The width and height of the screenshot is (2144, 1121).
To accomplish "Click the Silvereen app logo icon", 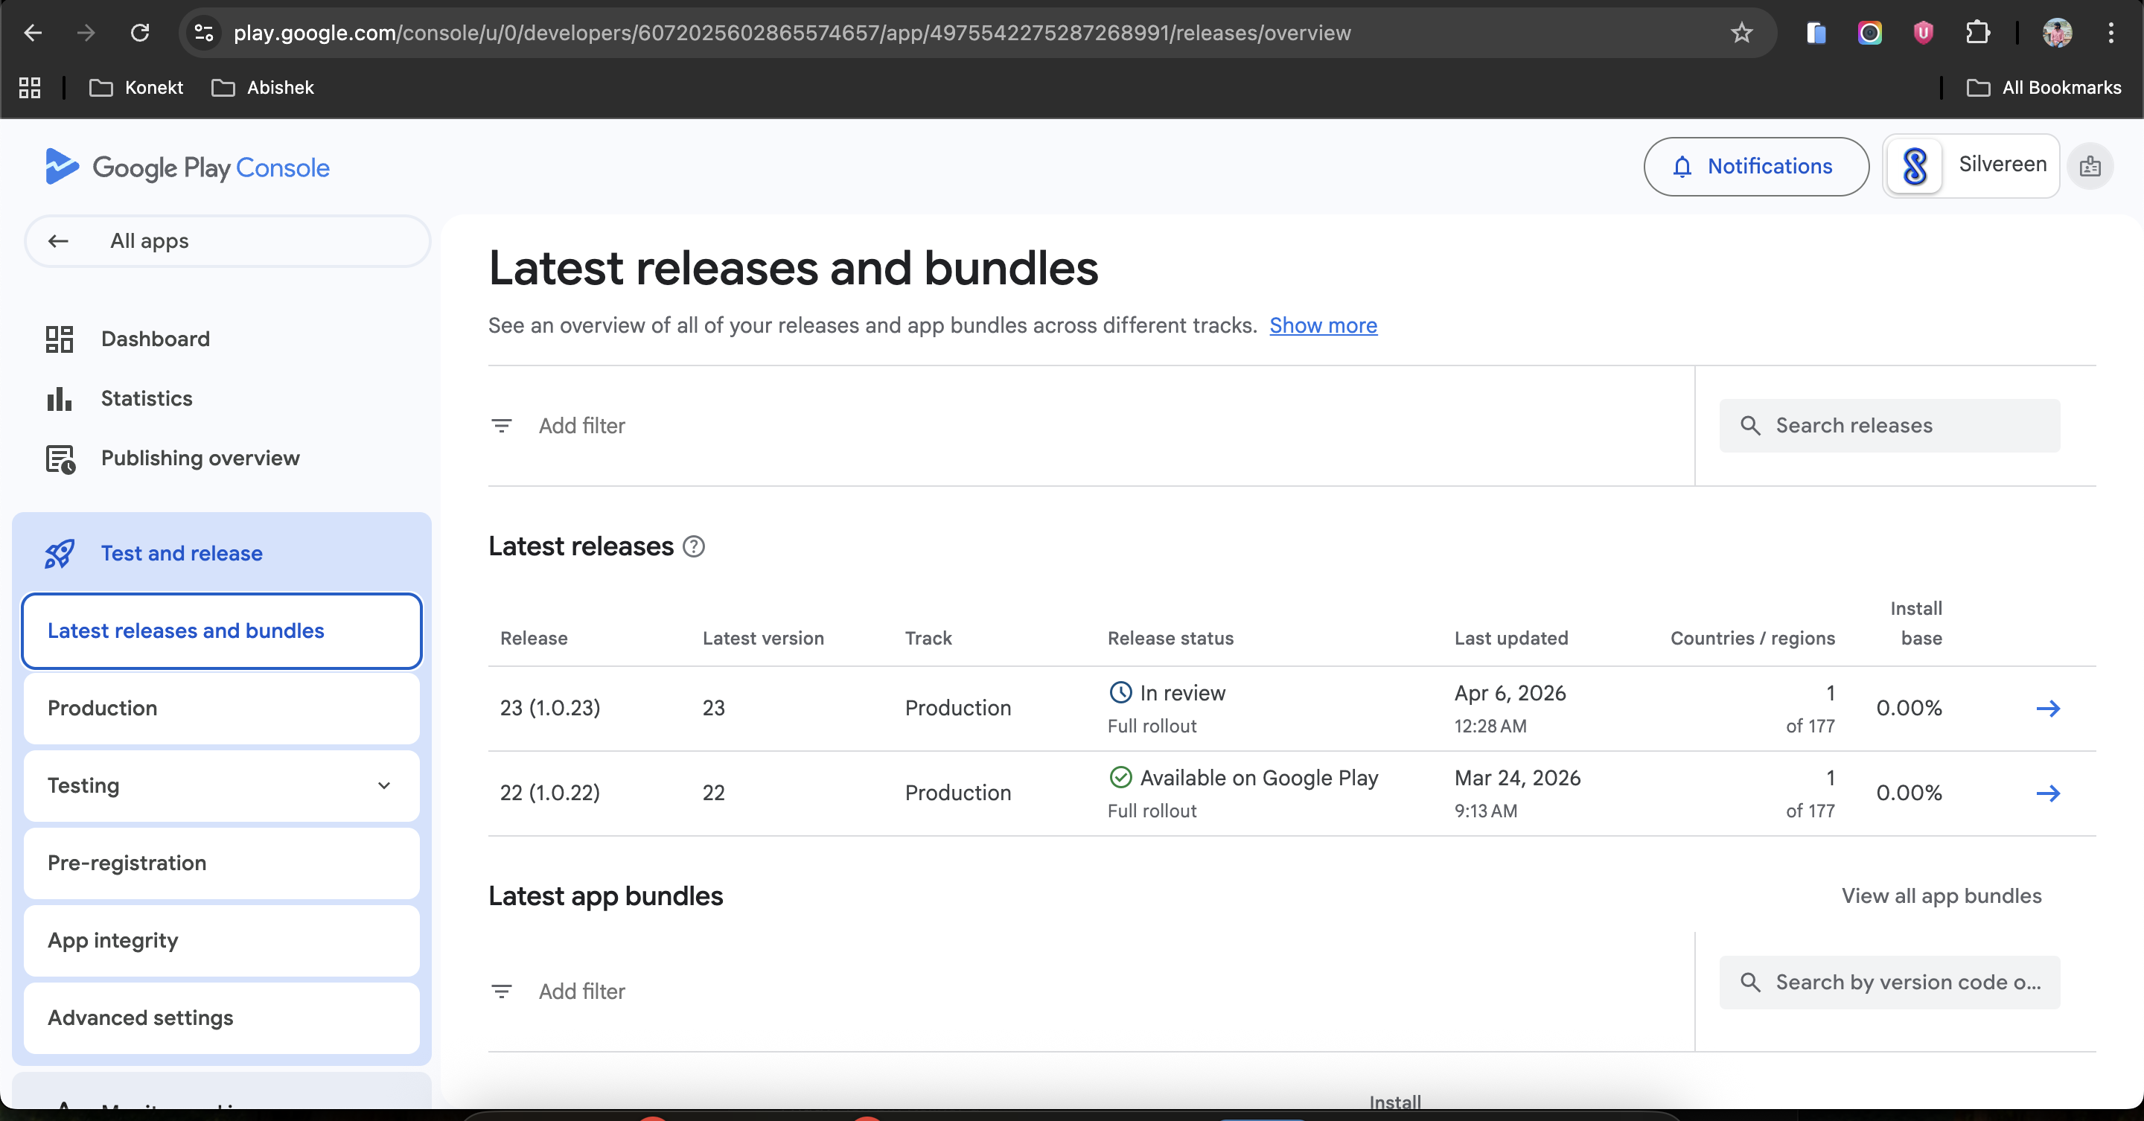I will [x=1915, y=167].
